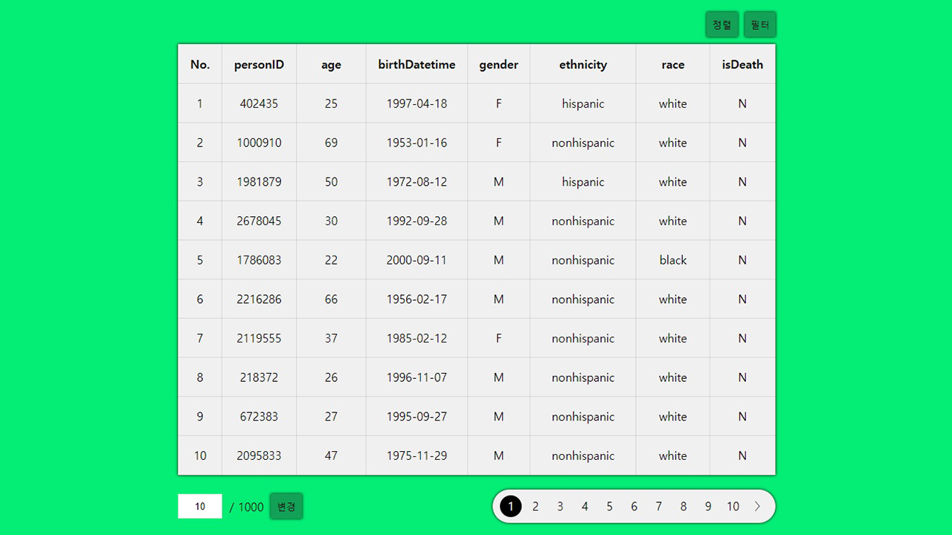Viewport: 952px width, 535px height.
Task: Select personID 402435 cell
Action: pyautogui.click(x=259, y=103)
